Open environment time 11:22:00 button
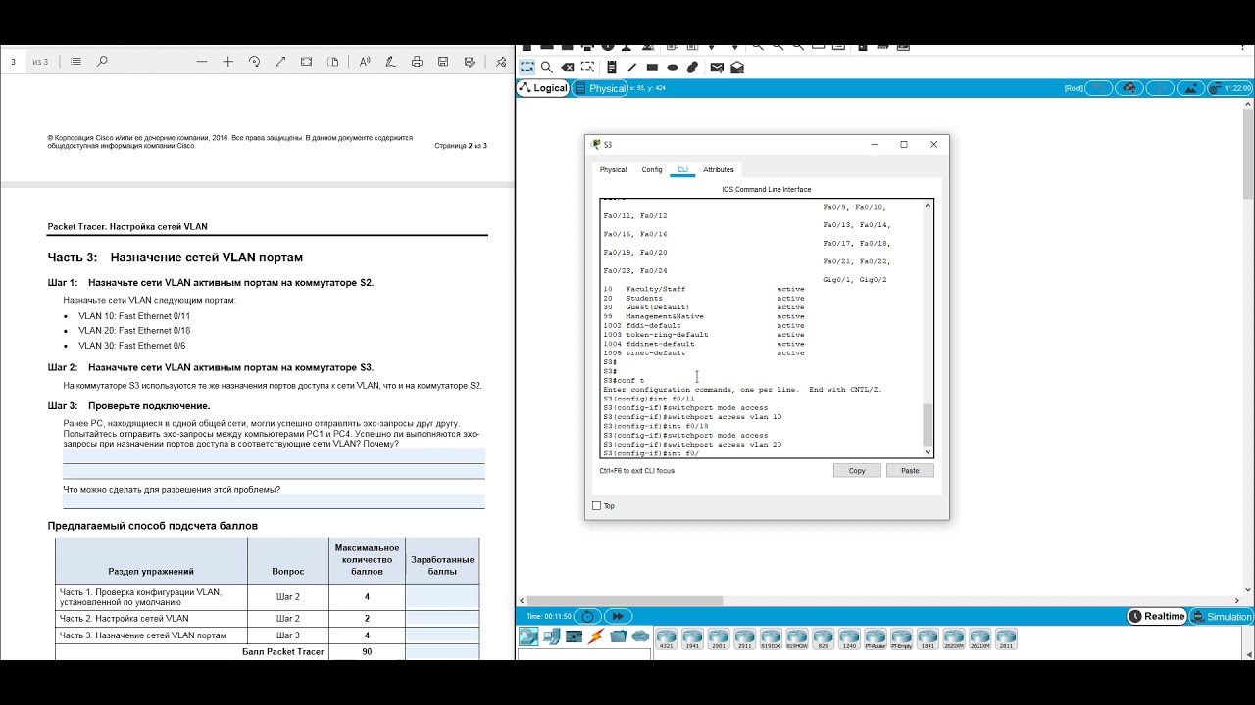 tap(1231, 88)
